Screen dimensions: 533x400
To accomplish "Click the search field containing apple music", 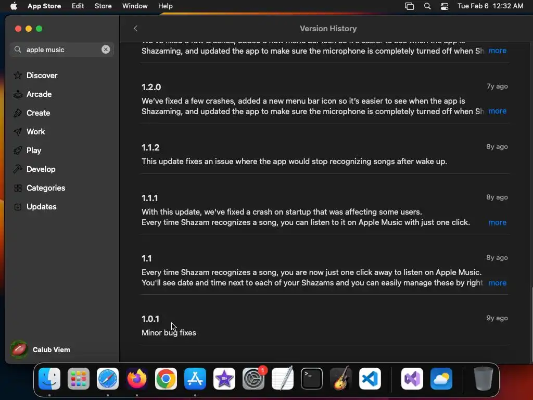I will pyautogui.click(x=61, y=49).
